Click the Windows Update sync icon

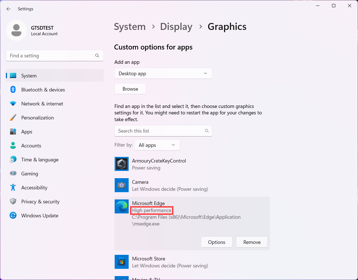pyautogui.click(x=13, y=215)
